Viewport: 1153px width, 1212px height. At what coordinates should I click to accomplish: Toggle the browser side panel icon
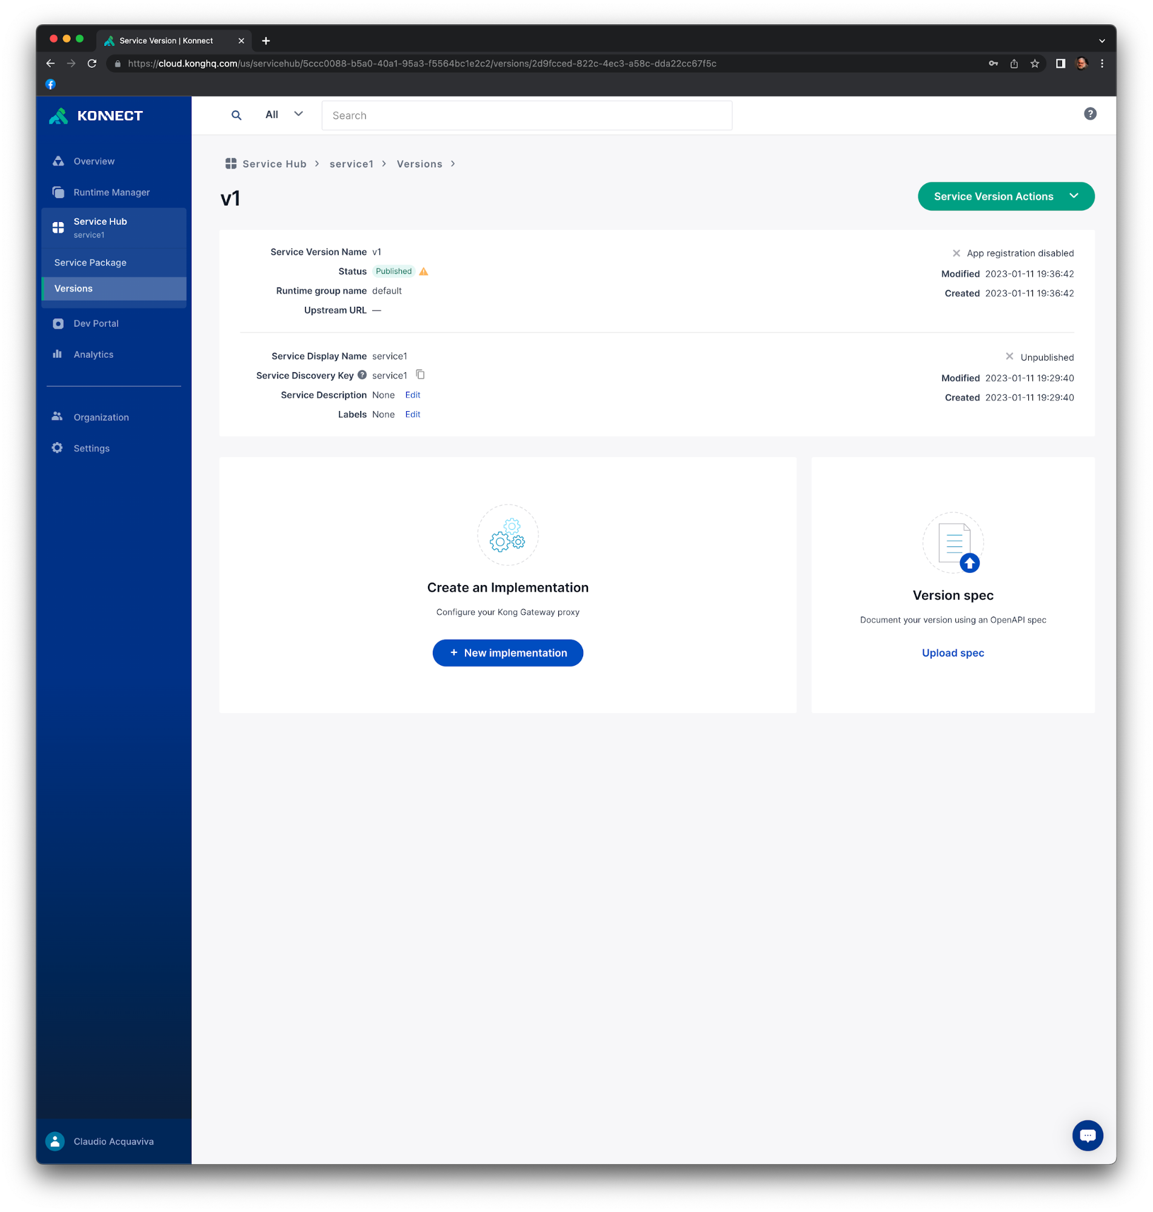pos(1060,63)
